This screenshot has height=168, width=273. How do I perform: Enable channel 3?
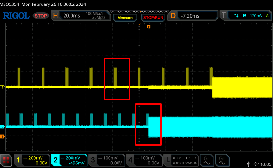(x=107, y=160)
